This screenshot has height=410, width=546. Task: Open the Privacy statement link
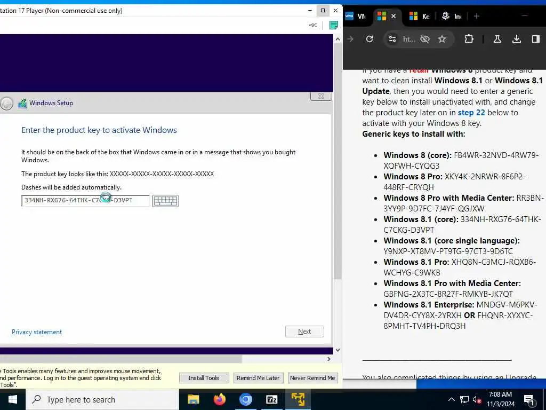(37, 332)
